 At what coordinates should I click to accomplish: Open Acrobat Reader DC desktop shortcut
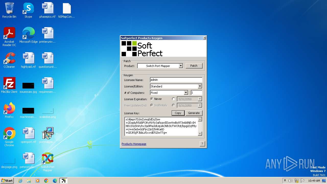tap(9, 37)
